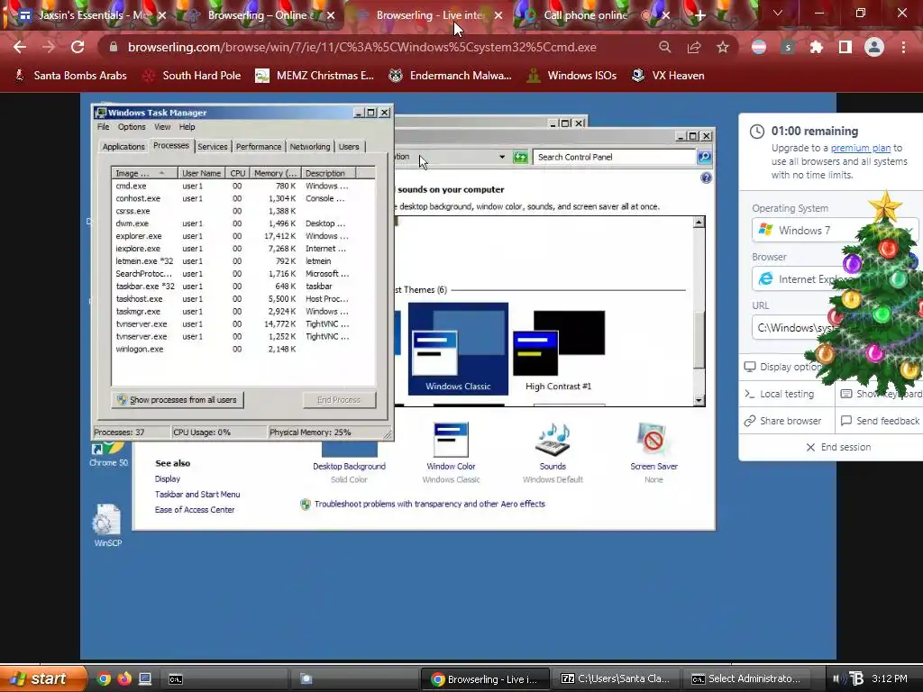Screen dimensions: 923x692
Task: Open Ease of Access Center link
Action: [x=195, y=510]
